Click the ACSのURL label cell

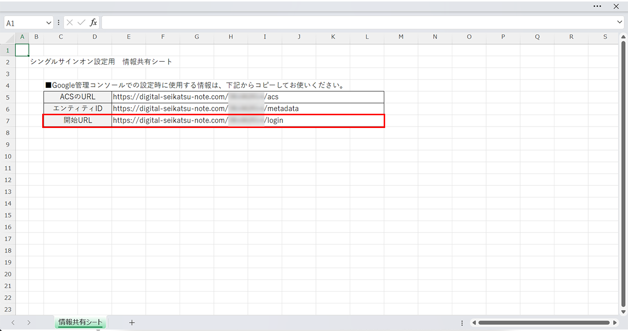(78, 97)
